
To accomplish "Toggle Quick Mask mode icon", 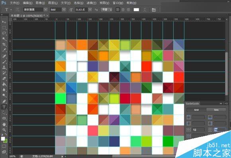I will [x=4, y=146].
